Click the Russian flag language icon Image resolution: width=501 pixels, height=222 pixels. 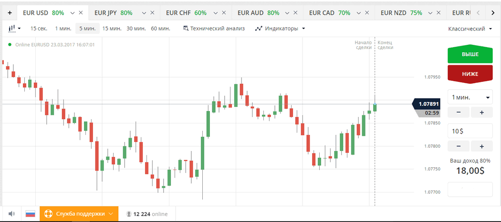click(x=31, y=214)
